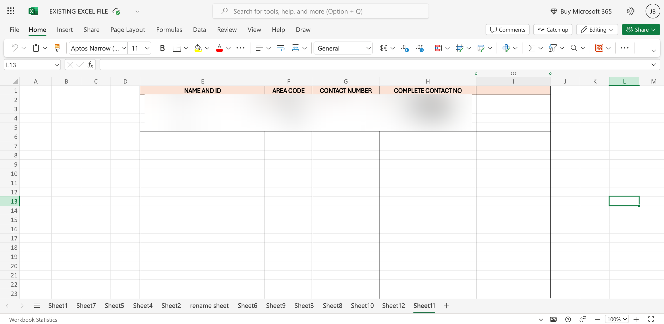
Task: Click the AutoSum sigma icon
Action: (531, 48)
